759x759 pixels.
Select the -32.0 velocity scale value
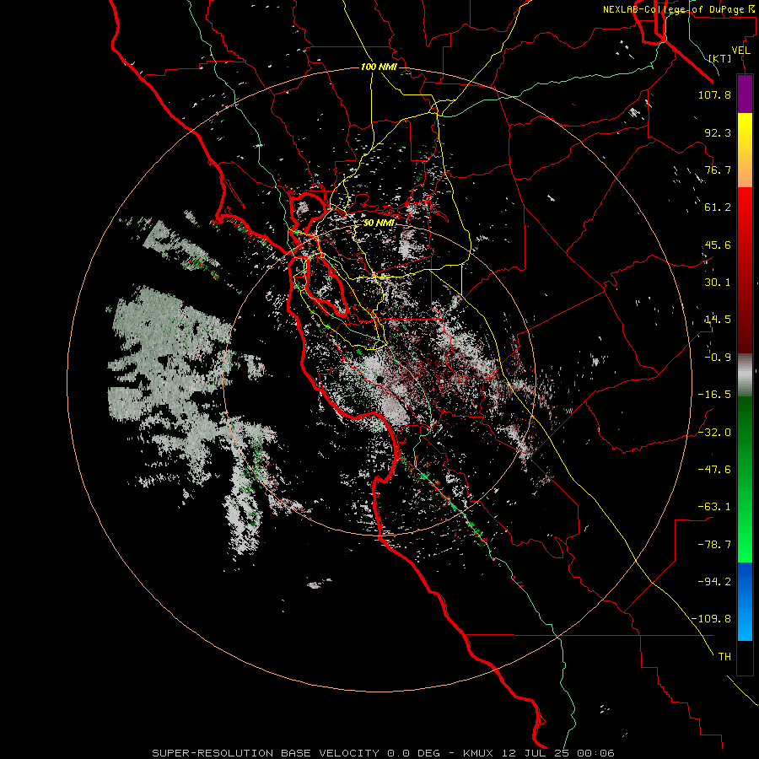714,432
